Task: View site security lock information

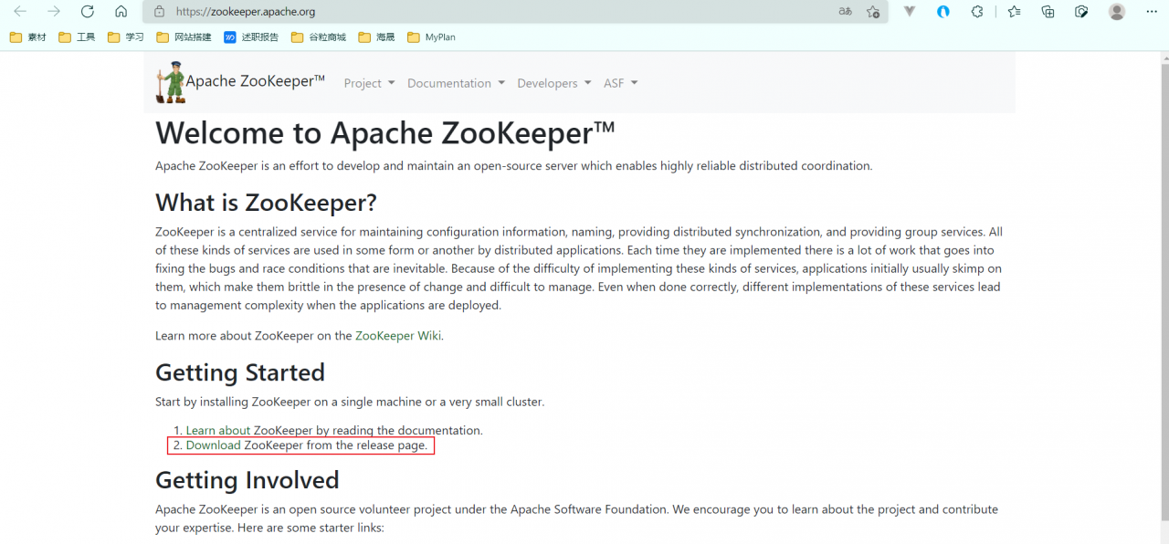Action: (x=160, y=12)
